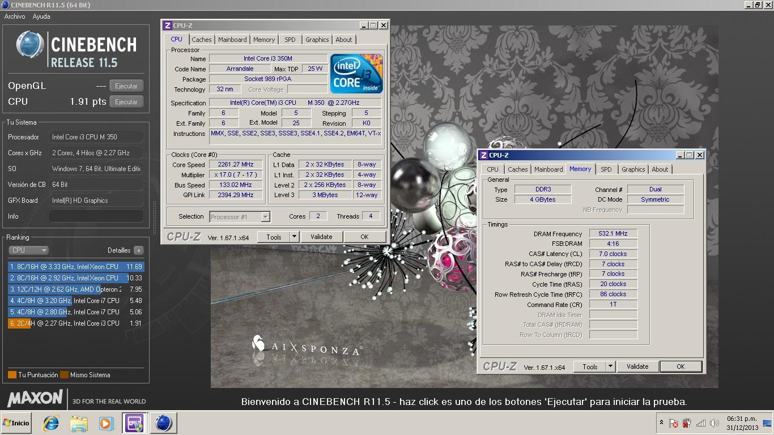Open the Inicio start menu
774x435 pixels.
16,423
